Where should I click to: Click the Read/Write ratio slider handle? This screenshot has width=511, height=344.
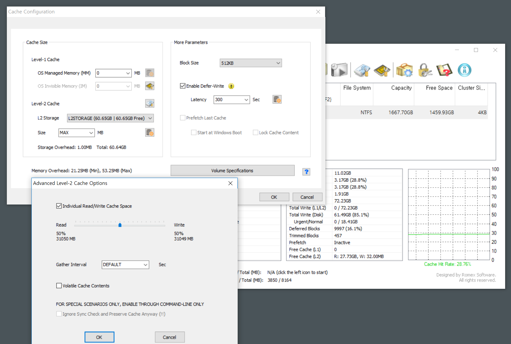point(120,225)
